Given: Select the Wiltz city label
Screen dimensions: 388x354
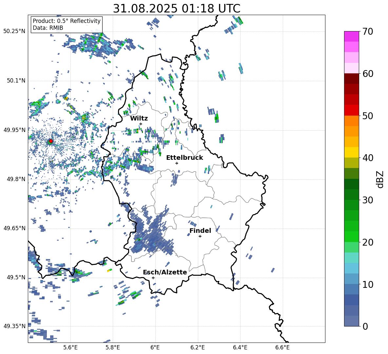Looking at the screenshot, I should pos(139,119).
